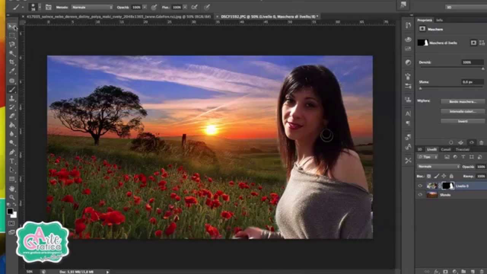Select the Eraser tool
This screenshot has width=487, height=274.
click(12, 116)
